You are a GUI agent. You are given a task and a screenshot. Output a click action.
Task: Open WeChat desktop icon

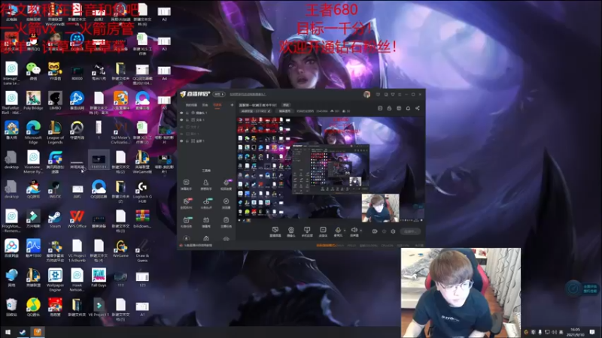coord(33,71)
